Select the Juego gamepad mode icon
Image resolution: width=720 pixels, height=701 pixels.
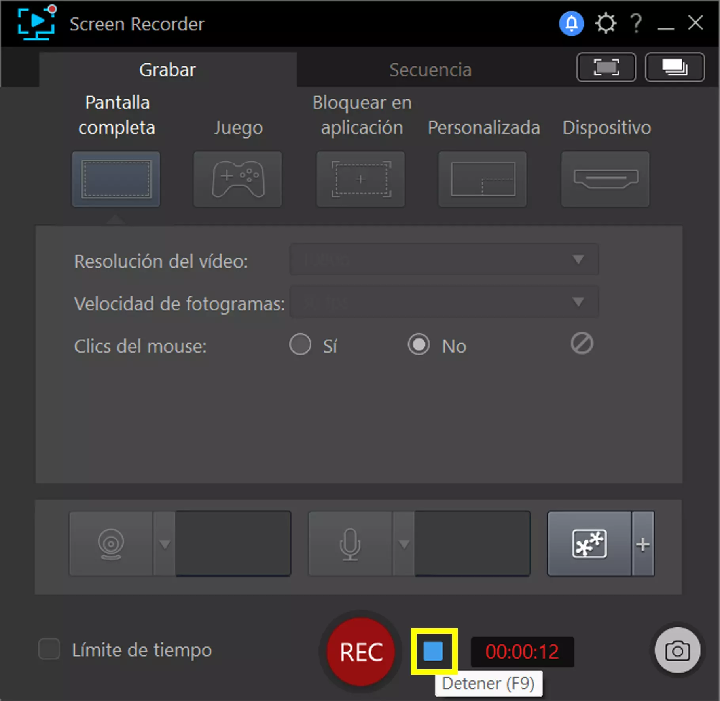pos(238,179)
